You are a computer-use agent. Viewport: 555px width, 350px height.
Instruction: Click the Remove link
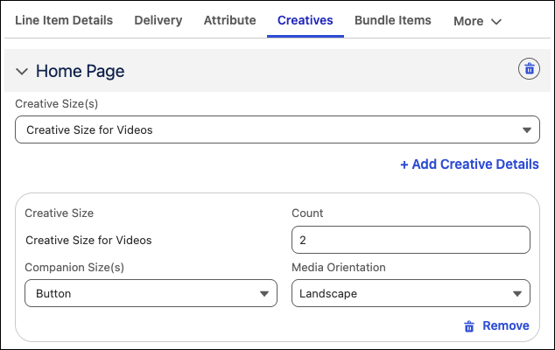click(x=496, y=325)
